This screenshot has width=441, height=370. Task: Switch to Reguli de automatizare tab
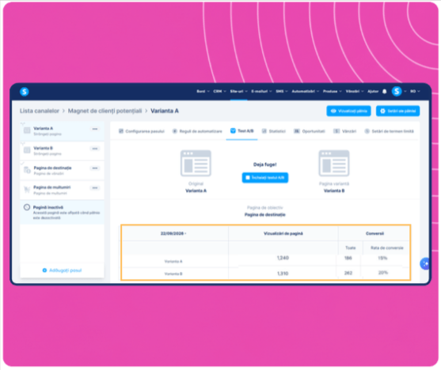click(x=197, y=131)
